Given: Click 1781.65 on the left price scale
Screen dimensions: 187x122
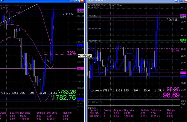Looking at the screenshot, I should pyautogui.click(x=80, y=16).
